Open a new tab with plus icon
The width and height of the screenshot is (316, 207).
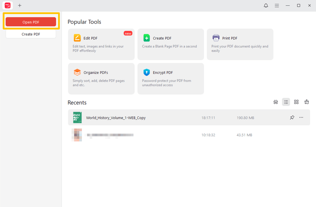pos(19,5)
